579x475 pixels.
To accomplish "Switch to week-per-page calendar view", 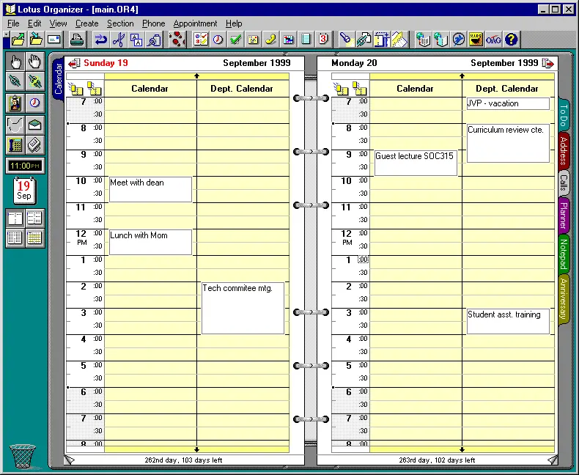I will 15,237.
